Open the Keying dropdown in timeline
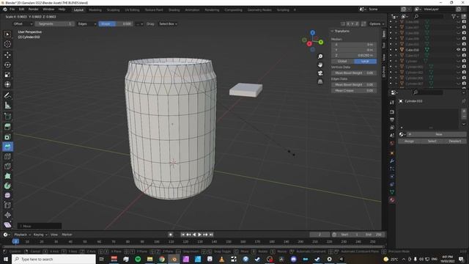Viewport: 469px width, 264px height. click(40, 235)
